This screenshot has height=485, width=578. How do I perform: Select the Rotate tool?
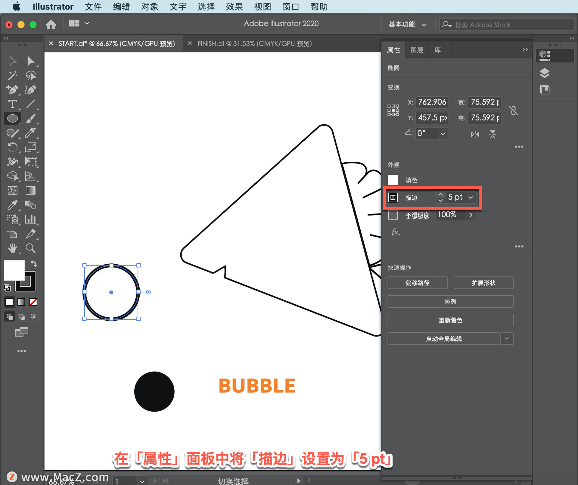click(x=12, y=148)
